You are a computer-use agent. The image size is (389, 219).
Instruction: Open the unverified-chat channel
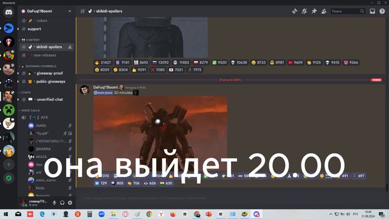pos(46,99)
